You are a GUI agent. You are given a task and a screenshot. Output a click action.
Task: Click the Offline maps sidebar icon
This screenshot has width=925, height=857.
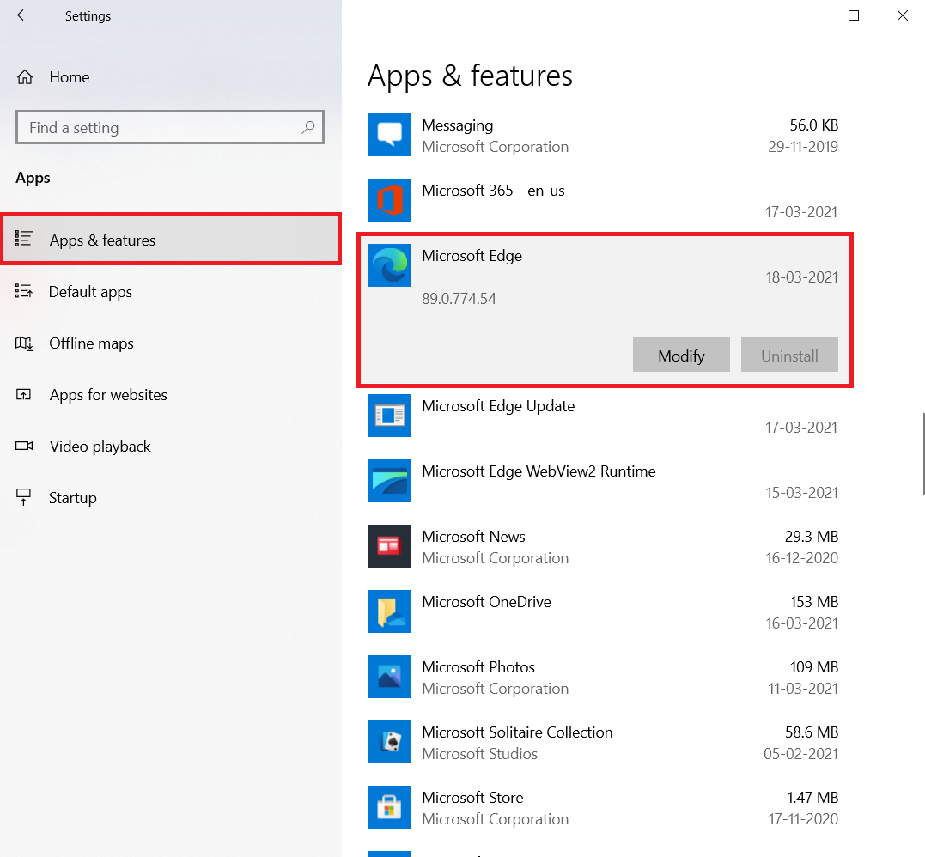point(23,343)
